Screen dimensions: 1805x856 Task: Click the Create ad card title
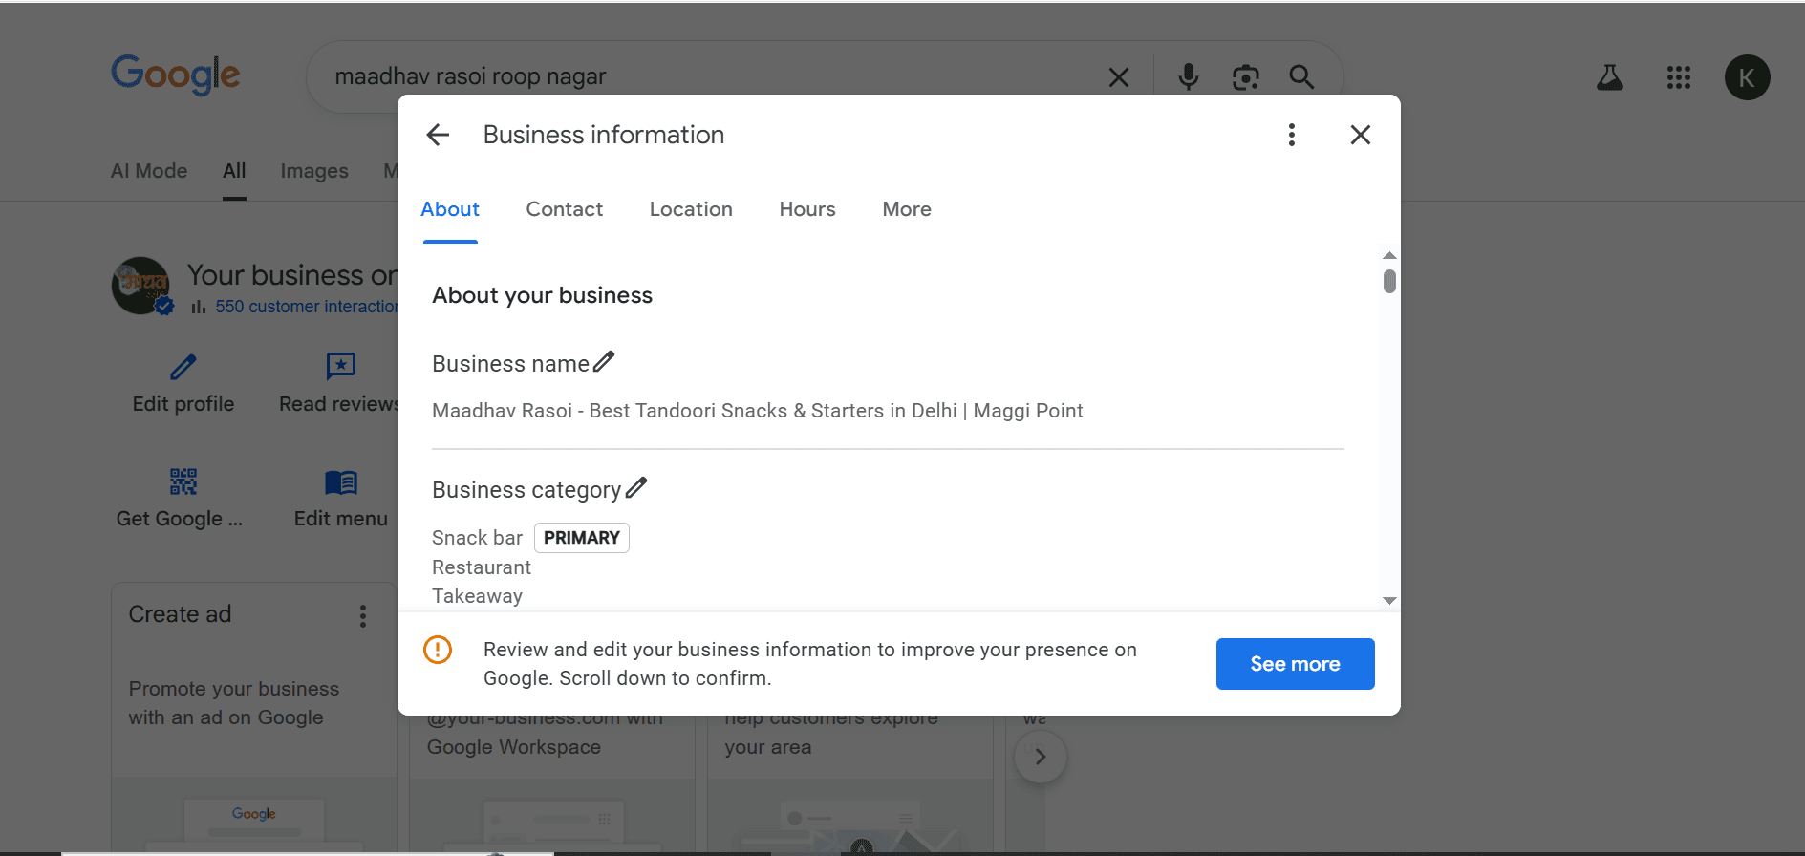click(180, 614)
